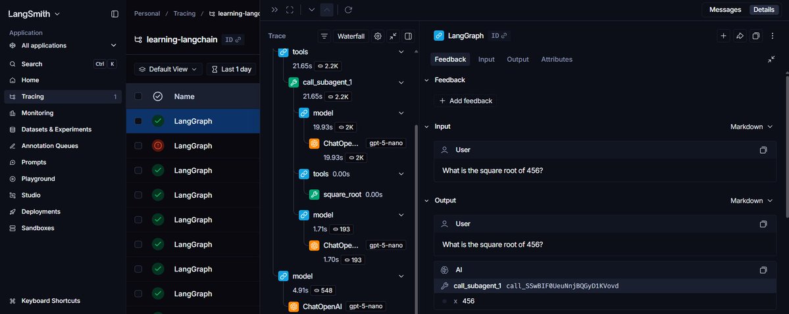Viewport: 789px width, 314px height.
Task: Click the Studio sidebar icon
Action: (13, 196)
